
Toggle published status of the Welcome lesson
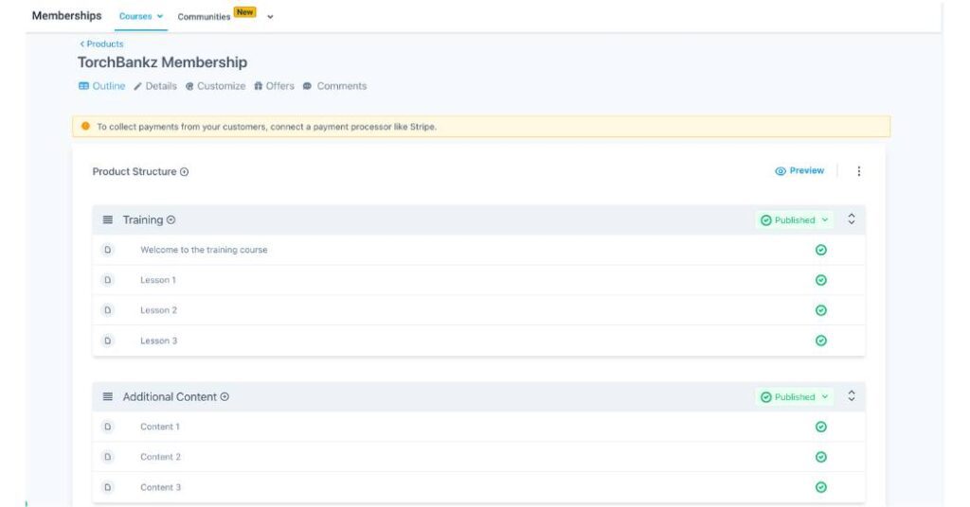click(821, 250)
